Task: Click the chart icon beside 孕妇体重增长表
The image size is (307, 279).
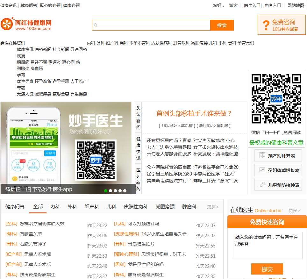Action: point(262,170)
